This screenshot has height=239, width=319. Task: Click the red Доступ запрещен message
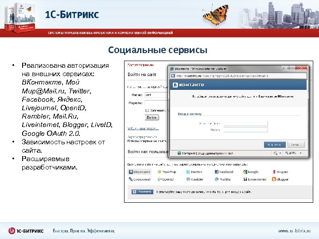(x=140, y=65)
